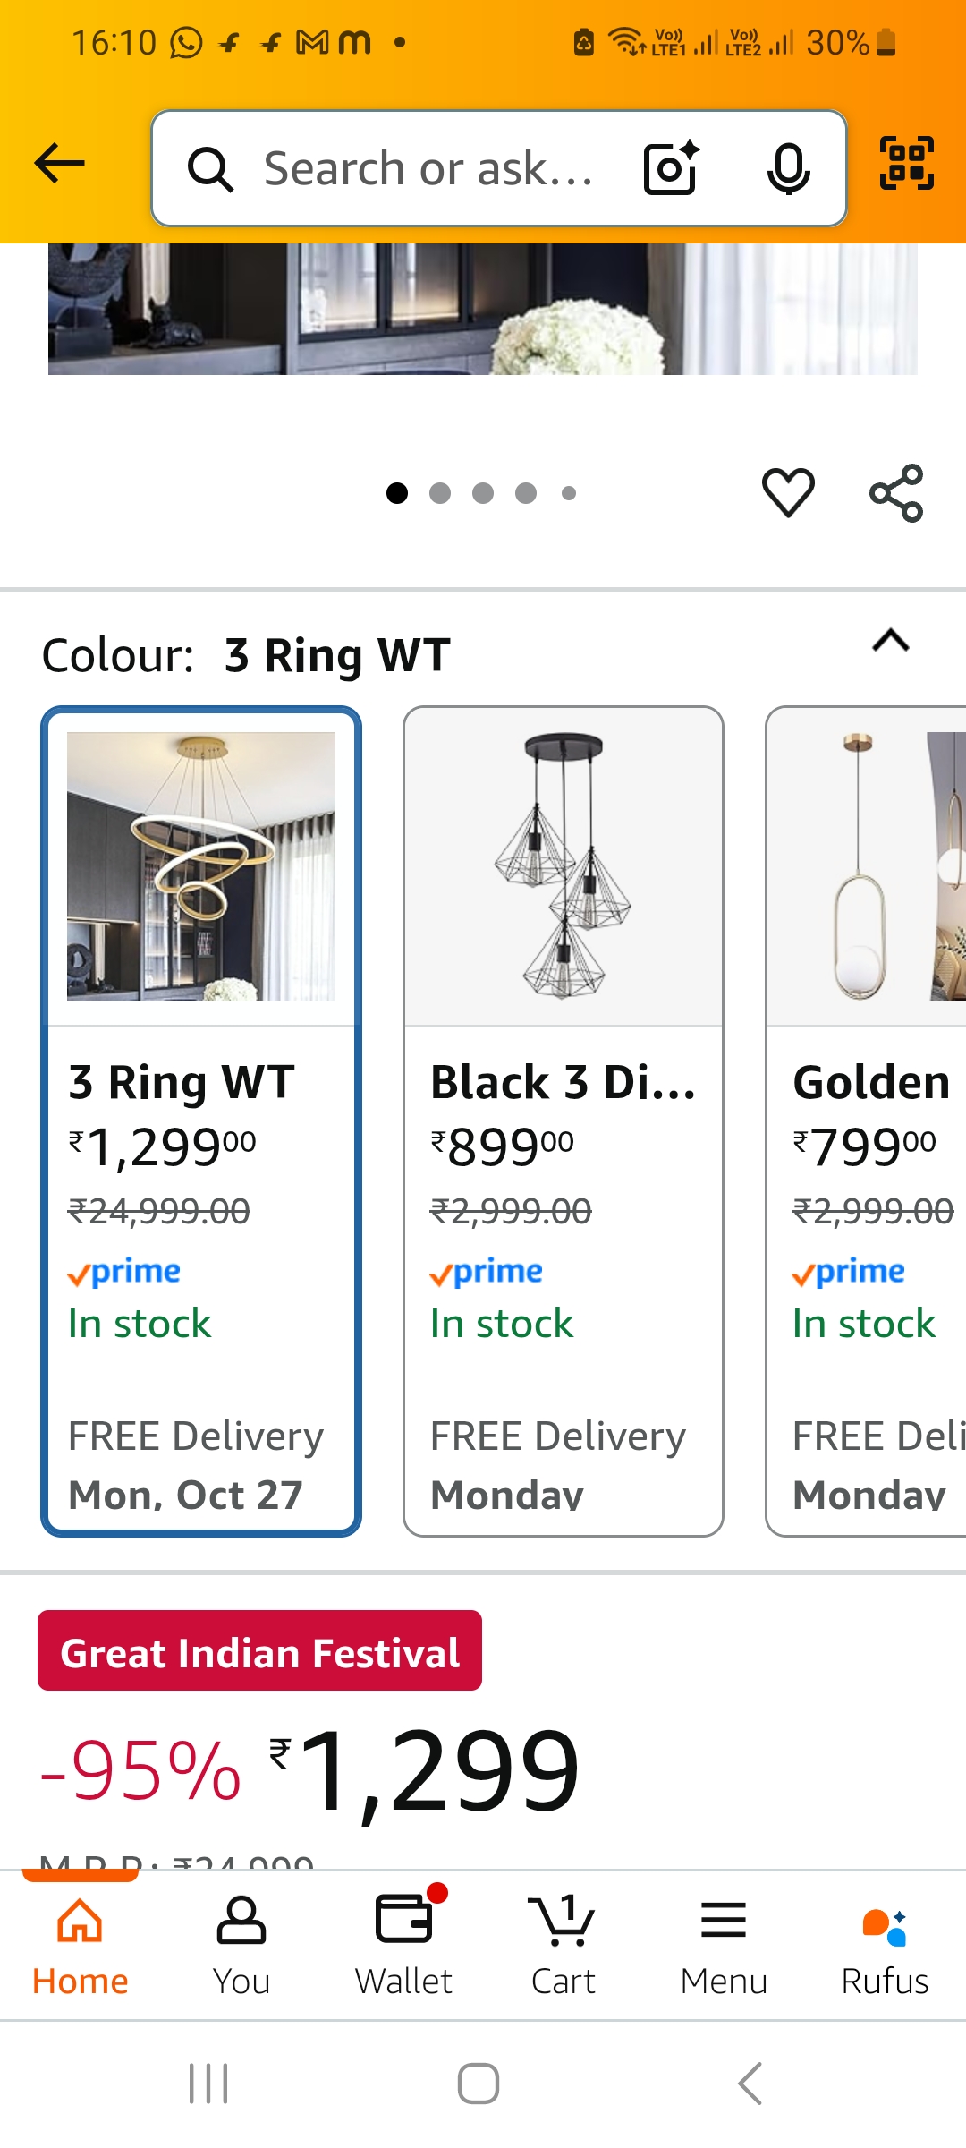Open the Great Indian Festival badge
Viewport: 966px width, 2148px height.
(258, 1650)
